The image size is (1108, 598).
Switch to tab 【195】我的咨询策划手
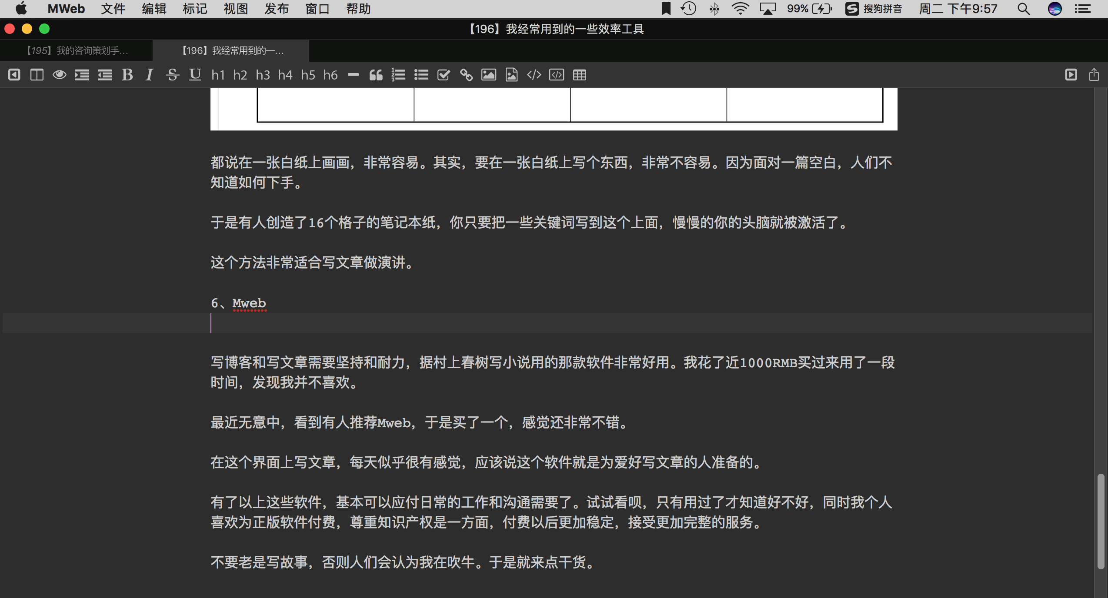point(77,50)
